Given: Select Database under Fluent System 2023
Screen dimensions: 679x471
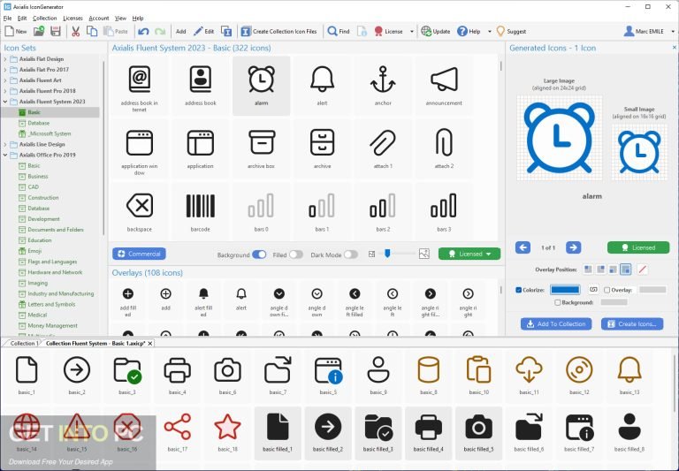Looking at the screenshot, I should [39, 123].
